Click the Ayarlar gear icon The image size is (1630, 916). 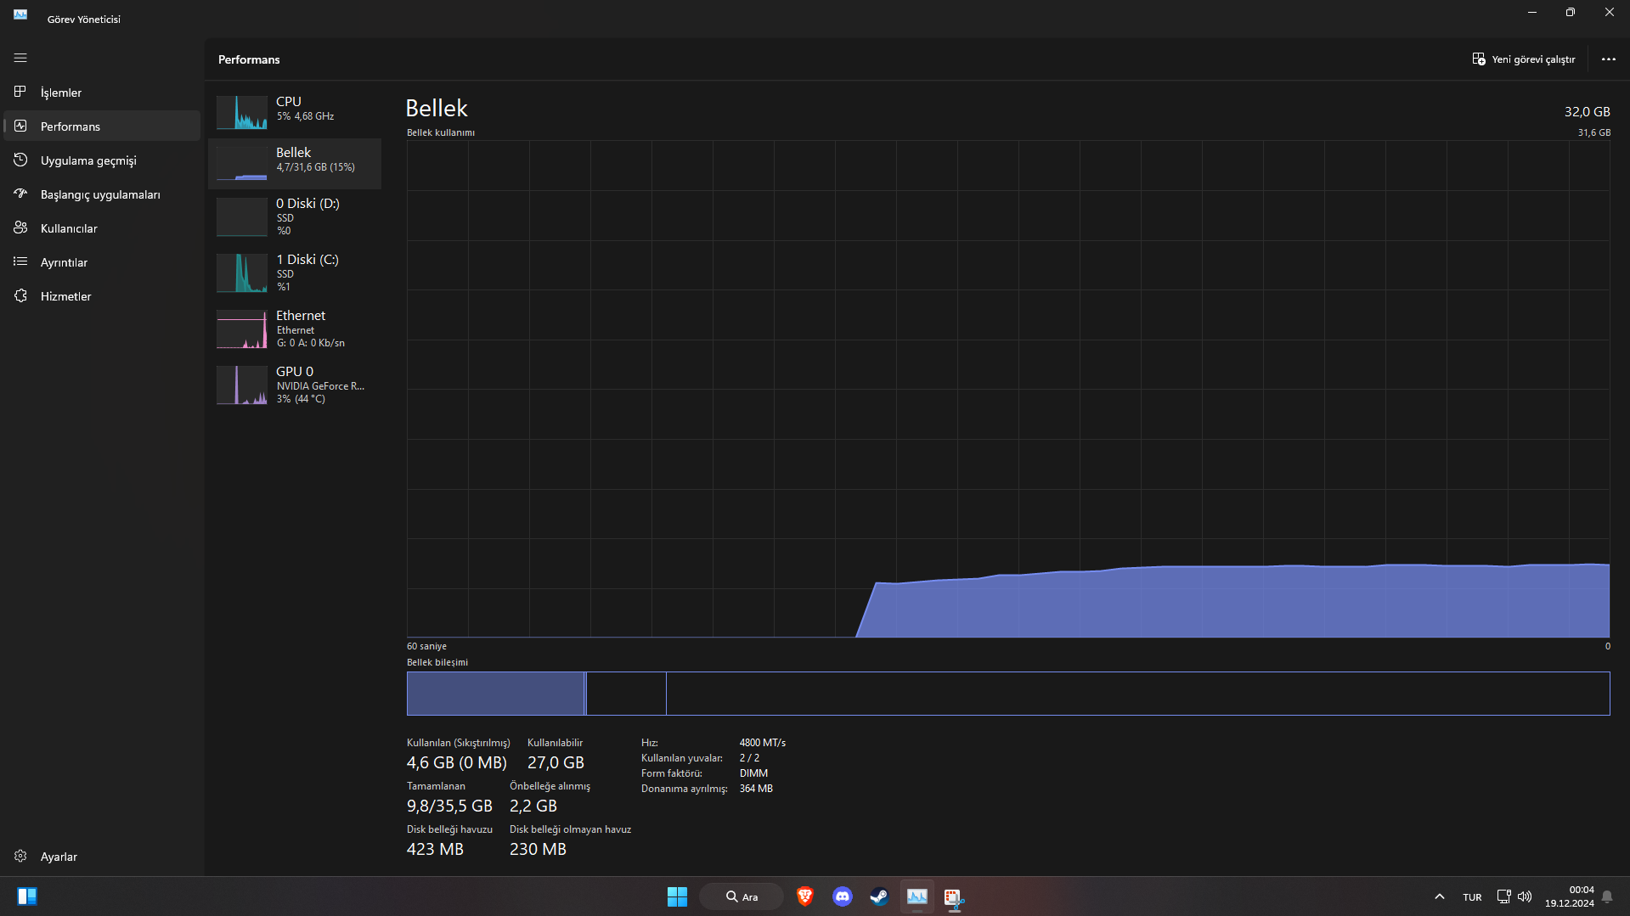20,856
